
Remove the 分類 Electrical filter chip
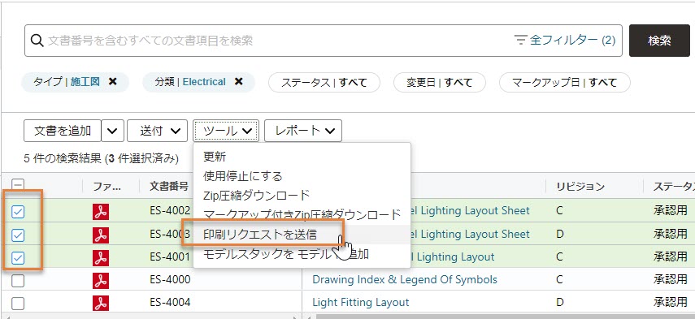(x=239, y=82)
